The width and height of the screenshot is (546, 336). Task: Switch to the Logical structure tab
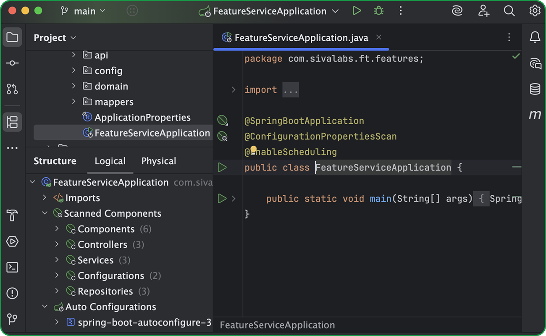[110, 161]
